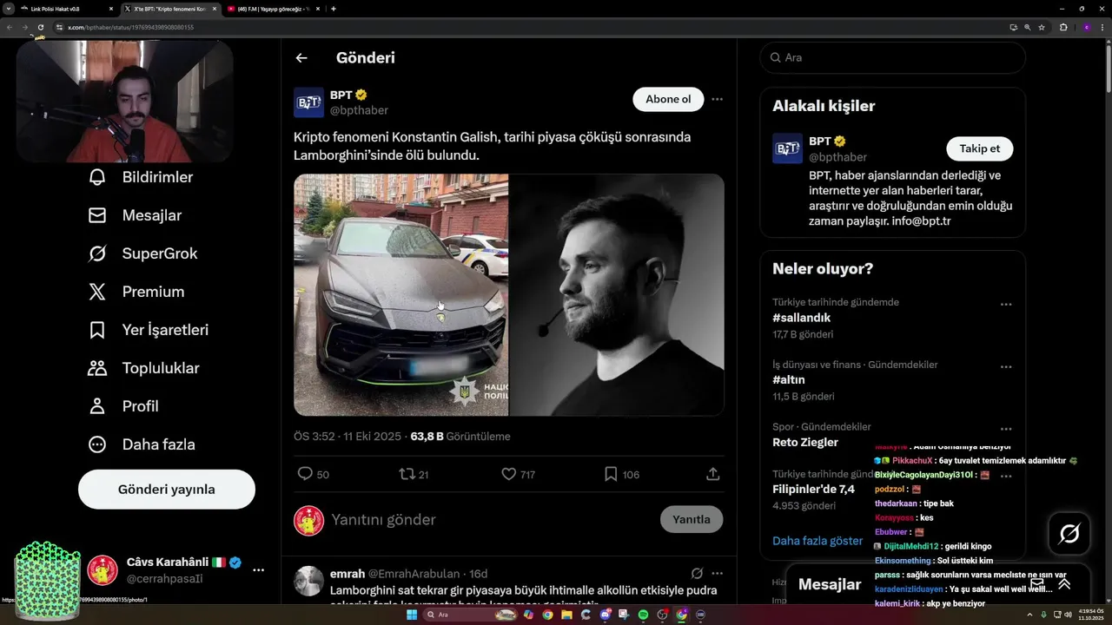
Task: Open @bpthaber handle on the post
Action: (x=359, y=110)
